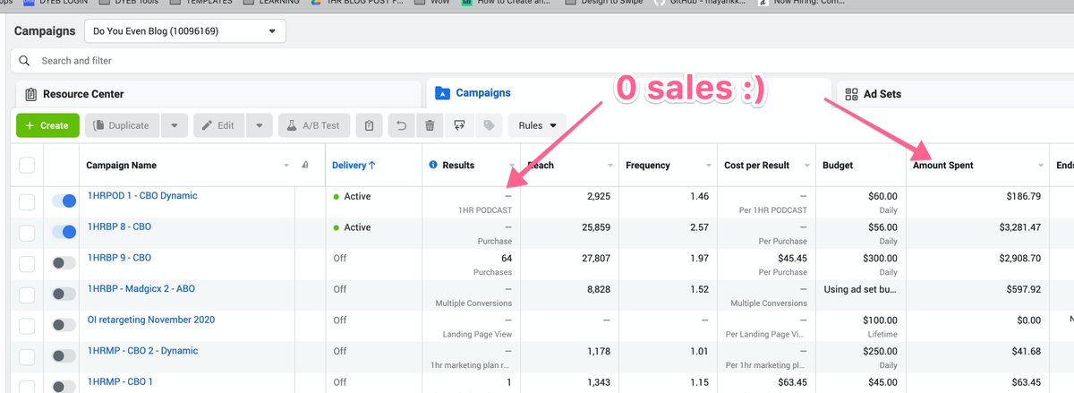The width and height of the screenshot is (1074, 393).
Task: Click the search magnifier icon
Action: click(x=26, y=61)
